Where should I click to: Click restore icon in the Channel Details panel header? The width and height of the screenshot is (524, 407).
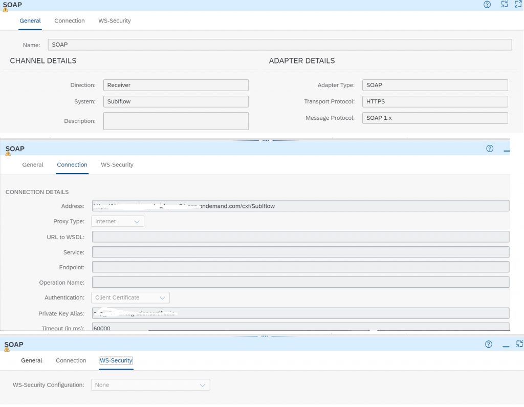click(504, 4)
